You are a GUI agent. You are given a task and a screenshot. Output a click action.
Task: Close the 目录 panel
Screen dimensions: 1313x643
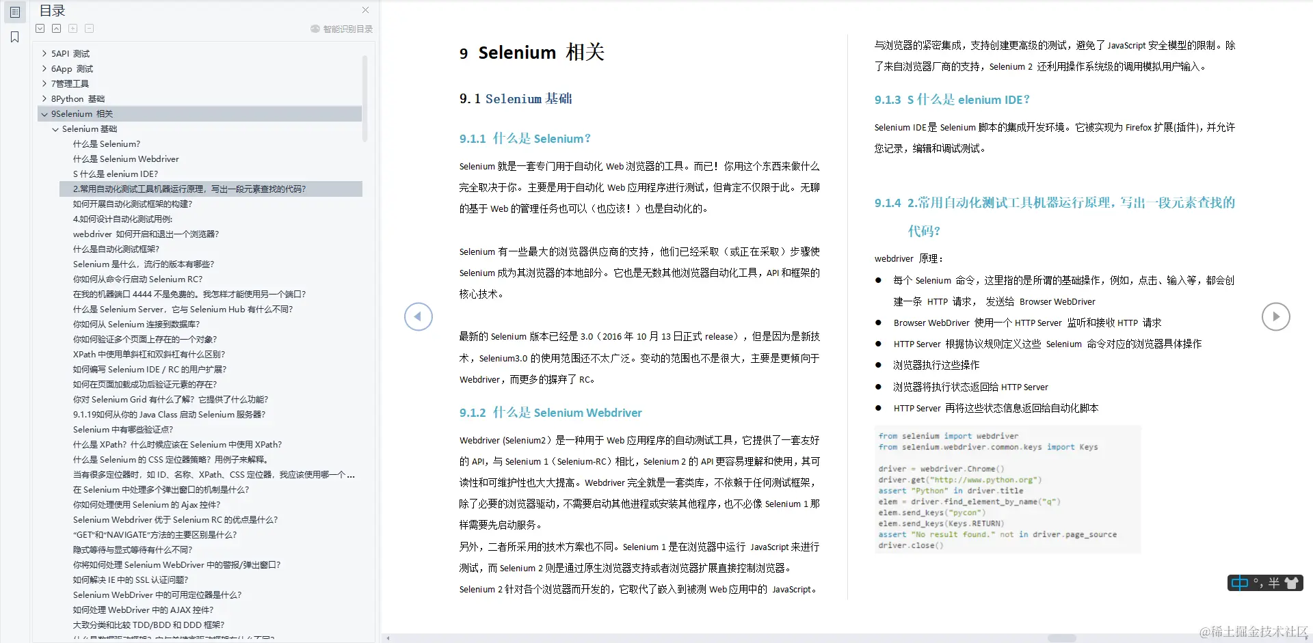365,10
